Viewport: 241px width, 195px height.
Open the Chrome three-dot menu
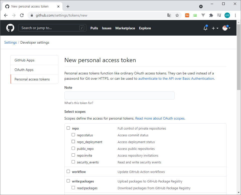[235, 15]
